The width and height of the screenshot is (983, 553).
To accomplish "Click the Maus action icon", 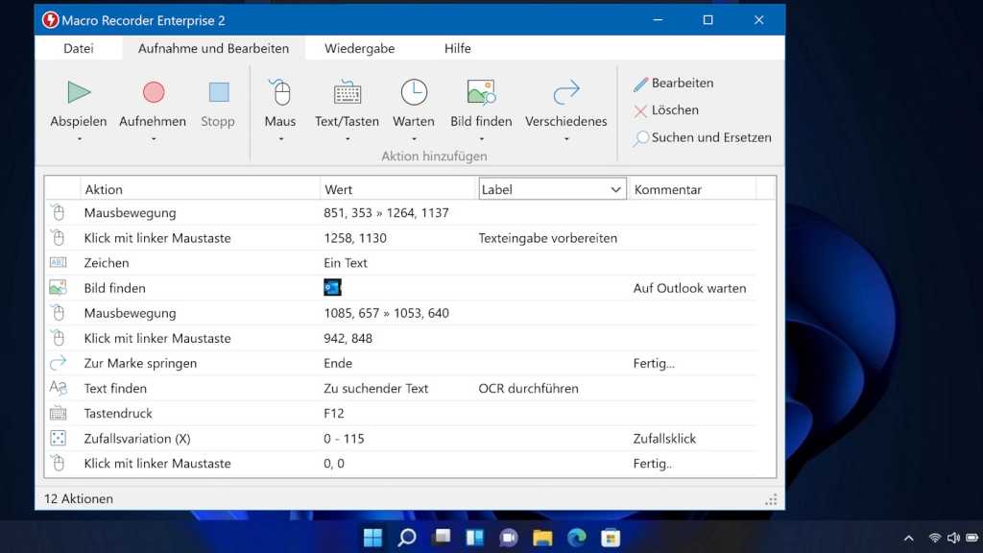I will tap(280, 92).
